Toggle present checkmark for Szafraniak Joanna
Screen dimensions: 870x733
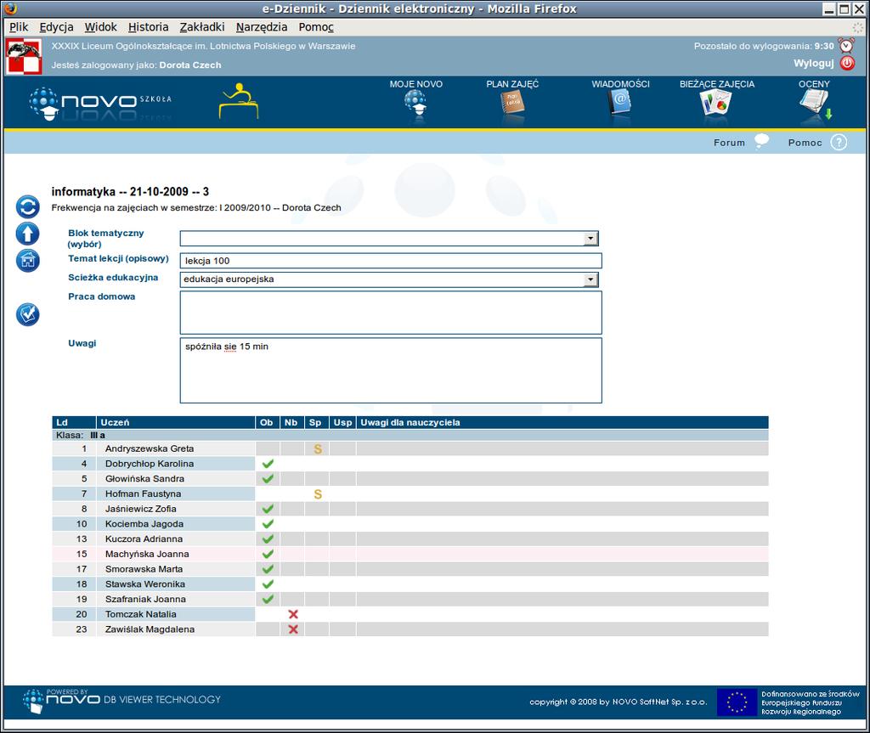click(x=268, y=600)
